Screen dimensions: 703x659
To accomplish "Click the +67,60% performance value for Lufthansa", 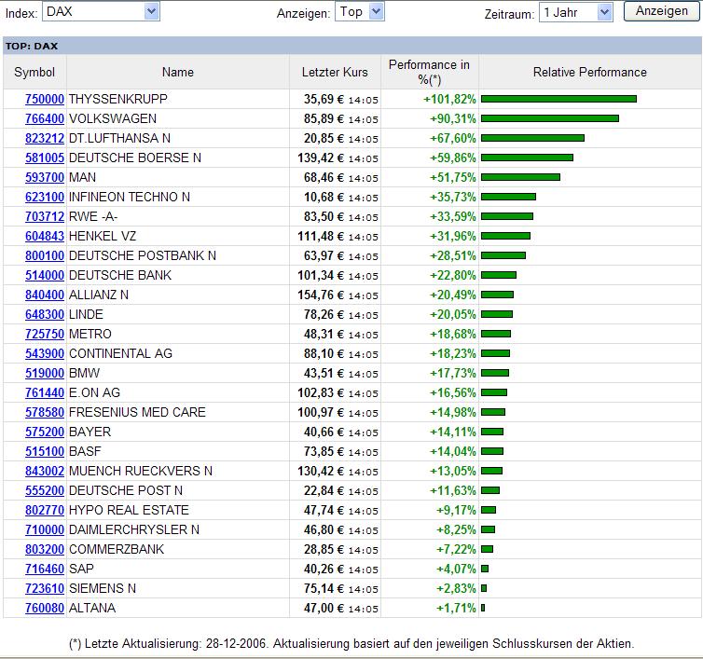I will 453,138.
